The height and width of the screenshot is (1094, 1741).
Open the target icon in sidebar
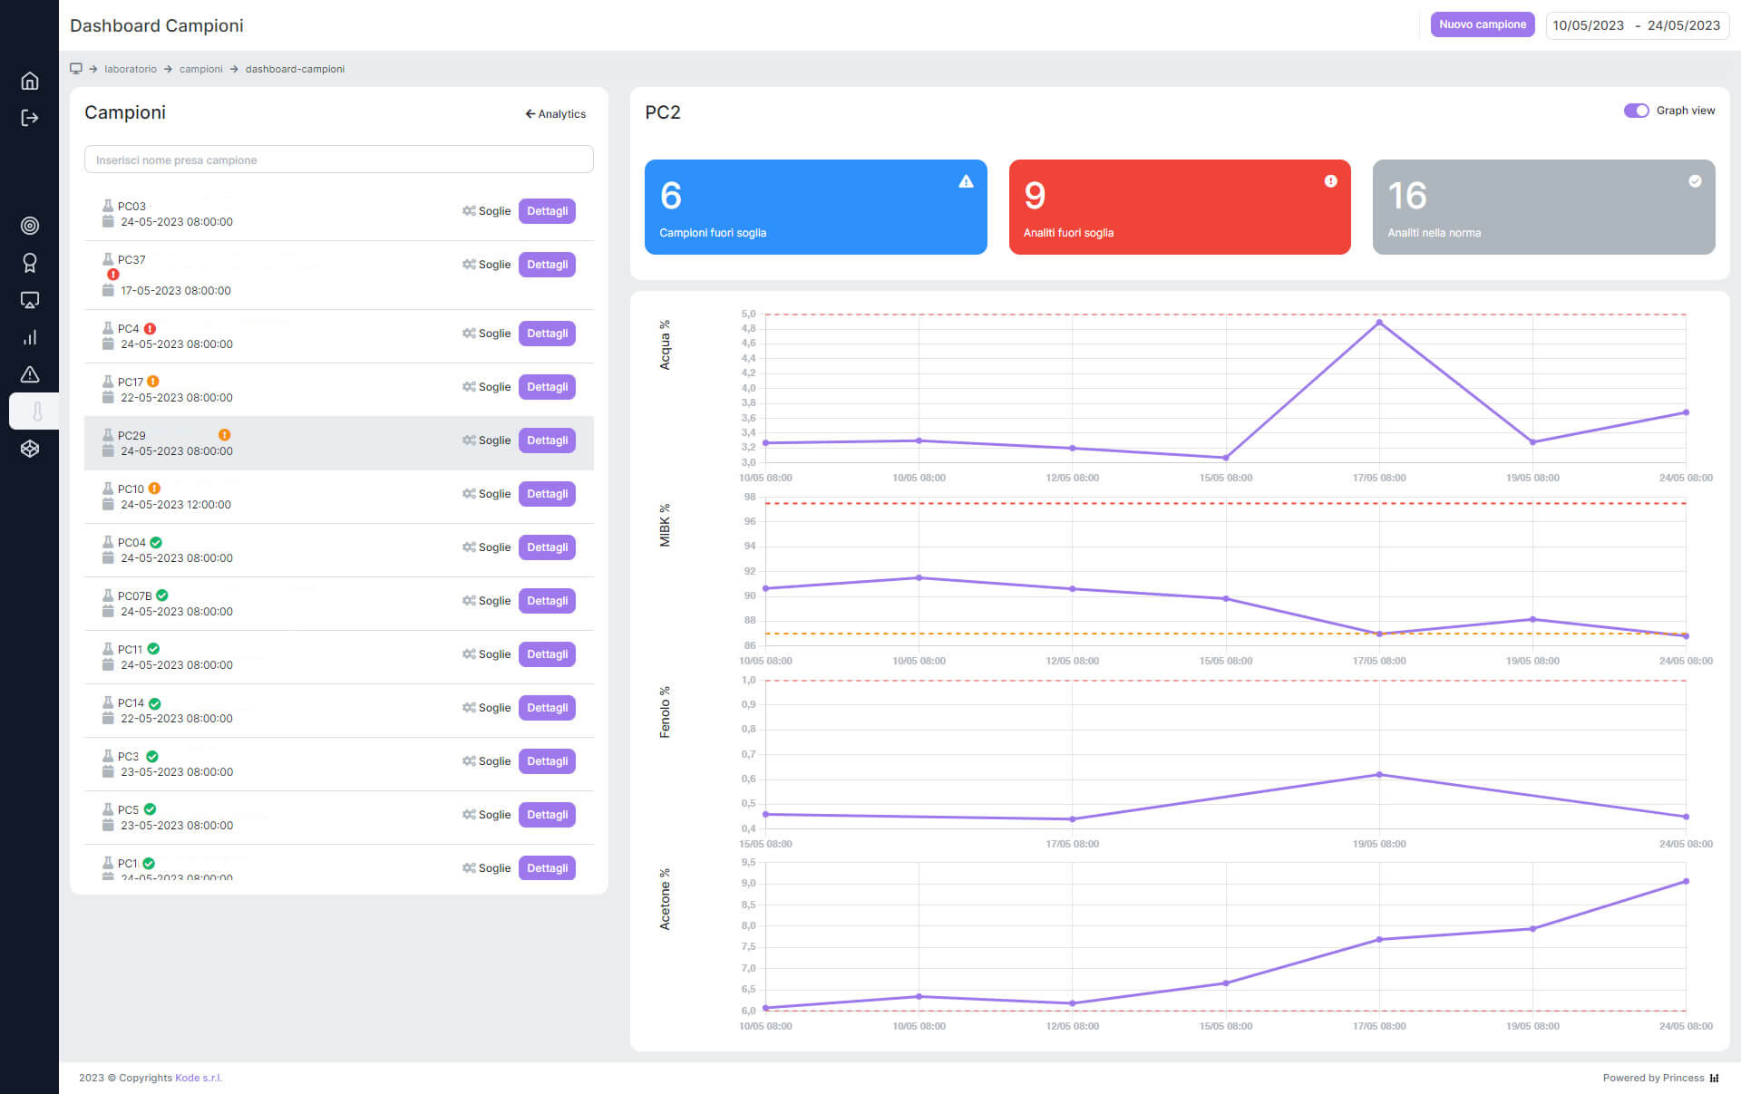pyautogui.click(x=29, y=226)
